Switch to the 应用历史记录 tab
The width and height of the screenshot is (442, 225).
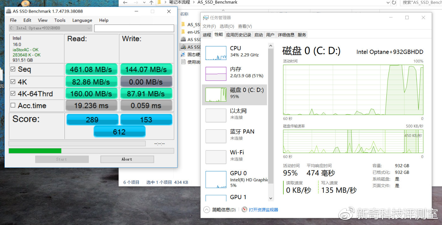(239, 35)
